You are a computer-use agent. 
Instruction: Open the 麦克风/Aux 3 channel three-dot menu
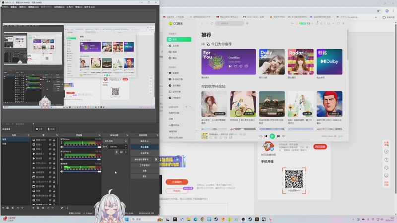(x=62, y=155)
